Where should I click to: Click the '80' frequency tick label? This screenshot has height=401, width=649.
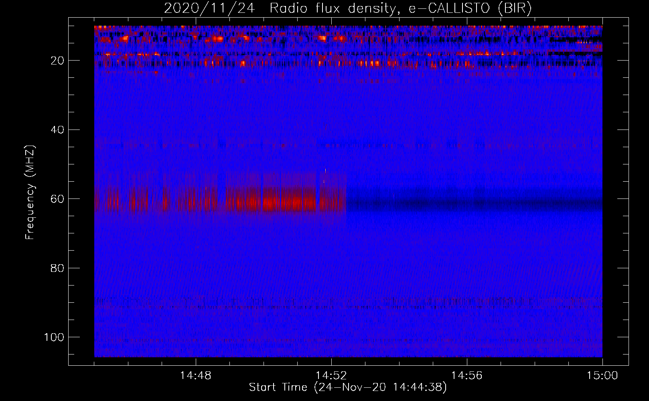pos(57,268)
